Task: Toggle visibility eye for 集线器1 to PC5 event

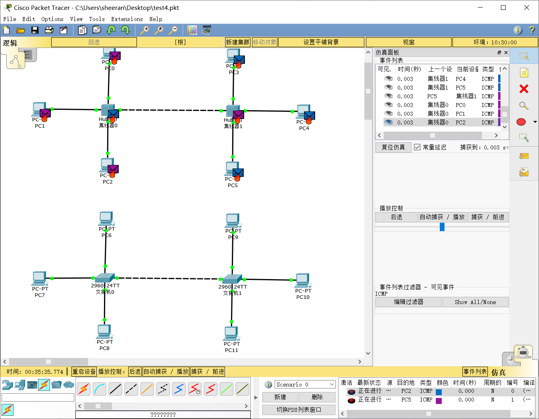Action: coord(389,87)
